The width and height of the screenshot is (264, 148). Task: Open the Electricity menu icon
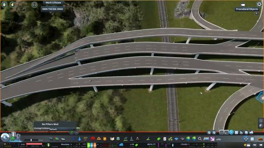74,139
